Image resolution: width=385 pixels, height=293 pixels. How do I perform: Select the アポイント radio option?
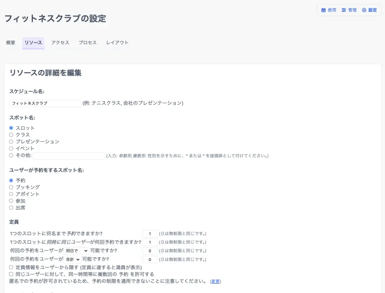tap(11, 194)
